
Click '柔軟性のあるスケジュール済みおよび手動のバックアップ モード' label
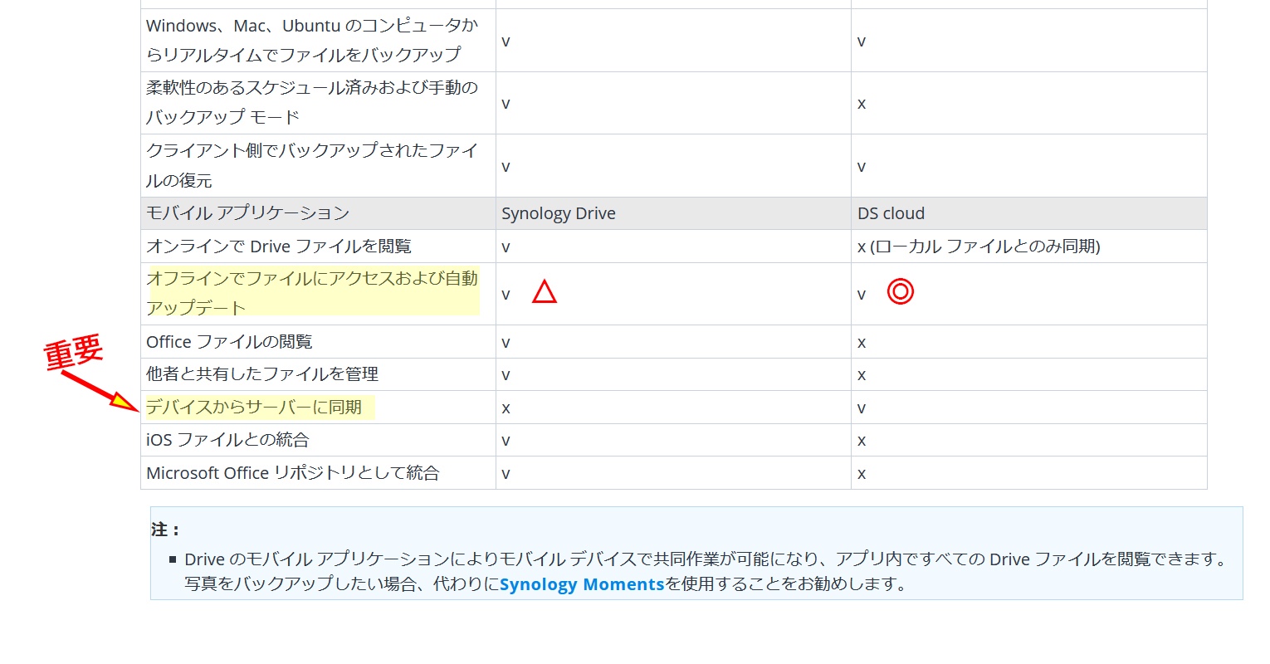tap(312, 102)
